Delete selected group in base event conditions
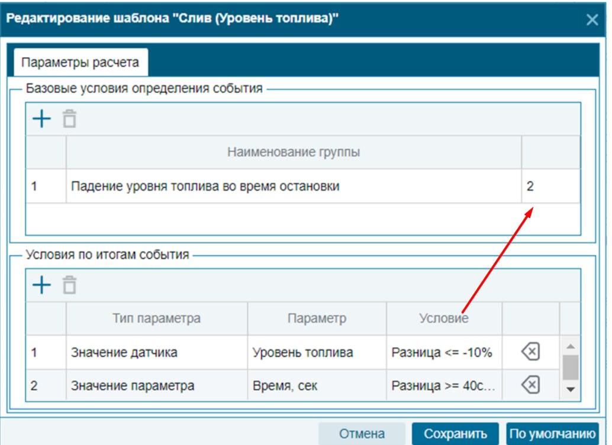612x445 pixels. (x=69, y=119)
